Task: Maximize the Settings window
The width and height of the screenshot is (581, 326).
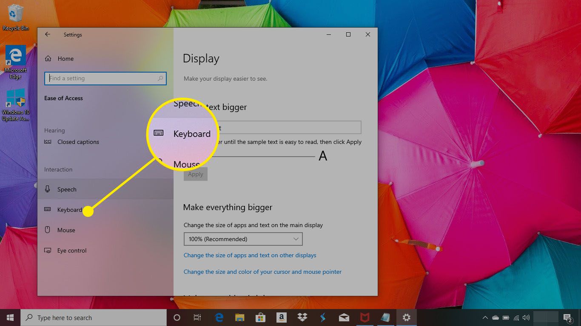Action: tap(348, 35)
